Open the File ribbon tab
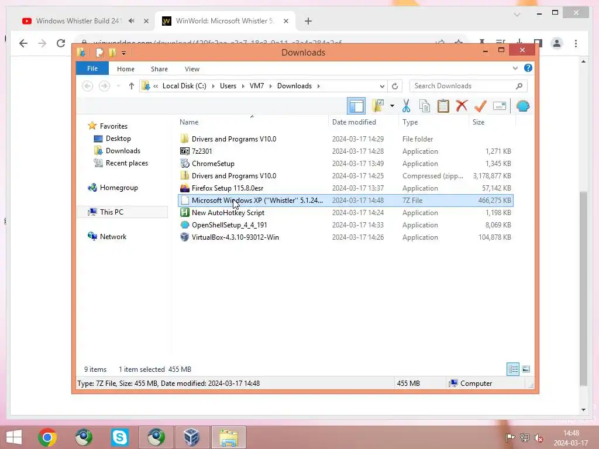This screenshot has width=599, height=449. (92, 68)
